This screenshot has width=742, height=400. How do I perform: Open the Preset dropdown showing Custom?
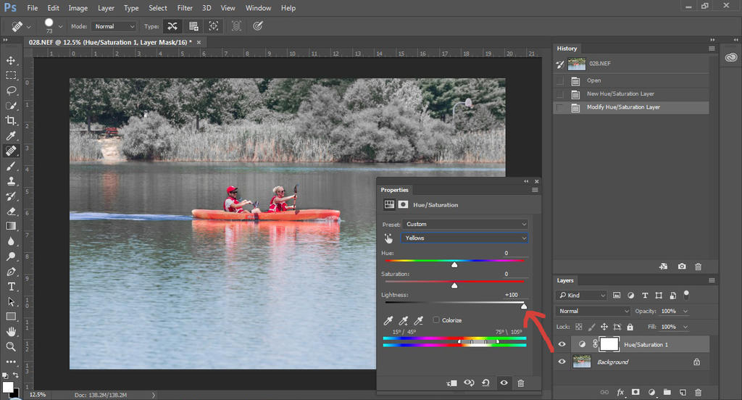[x=466, y=224]
